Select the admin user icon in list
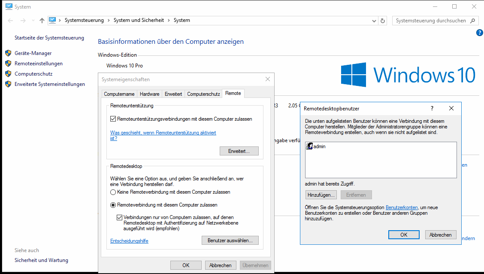 click(x=309, y=146)
